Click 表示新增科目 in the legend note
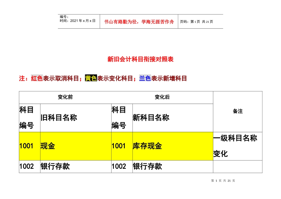The height and width of the screenshot is (199, 281). pyautogui.click(x=169, y=78)
